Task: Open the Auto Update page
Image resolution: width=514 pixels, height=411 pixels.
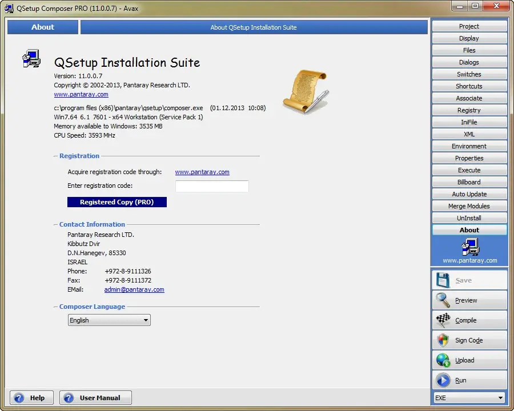Action: [469, 194]
